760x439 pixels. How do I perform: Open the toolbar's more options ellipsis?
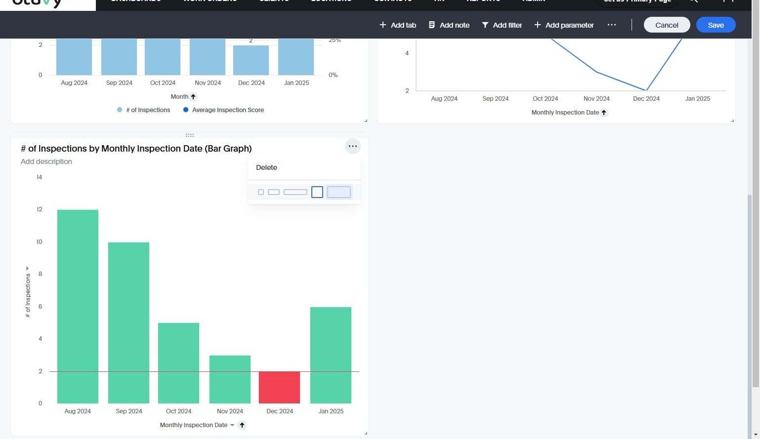[612, 25]
